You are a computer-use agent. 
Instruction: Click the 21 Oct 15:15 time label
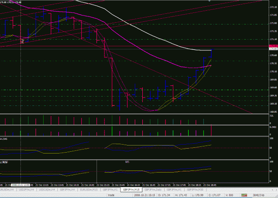(x=103, y=185)
